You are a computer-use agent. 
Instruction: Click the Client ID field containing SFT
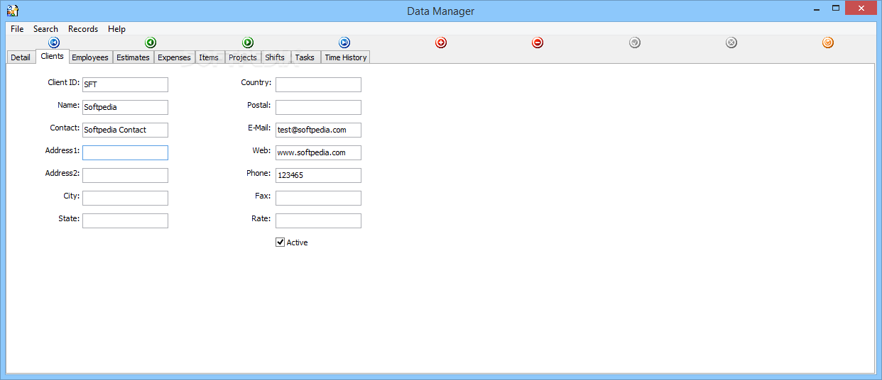point(125,84)
